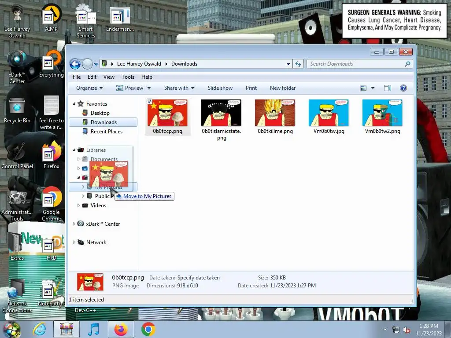451x338 pixels.
Task: Open the 'feel free to write a r...' text file
Action: 51,112
